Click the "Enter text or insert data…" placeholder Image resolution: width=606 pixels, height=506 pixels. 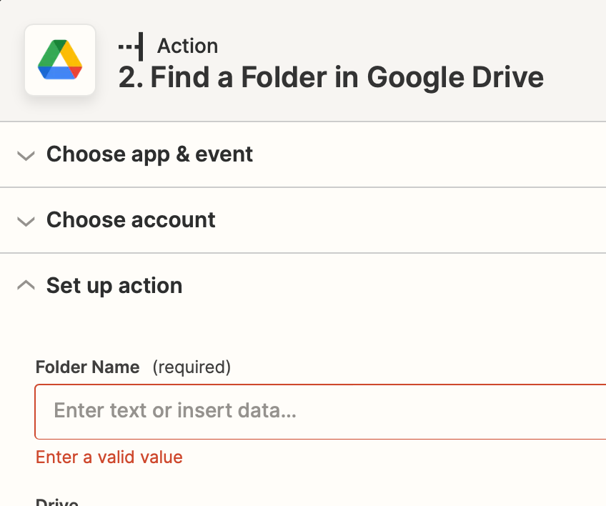pos(175,410)
